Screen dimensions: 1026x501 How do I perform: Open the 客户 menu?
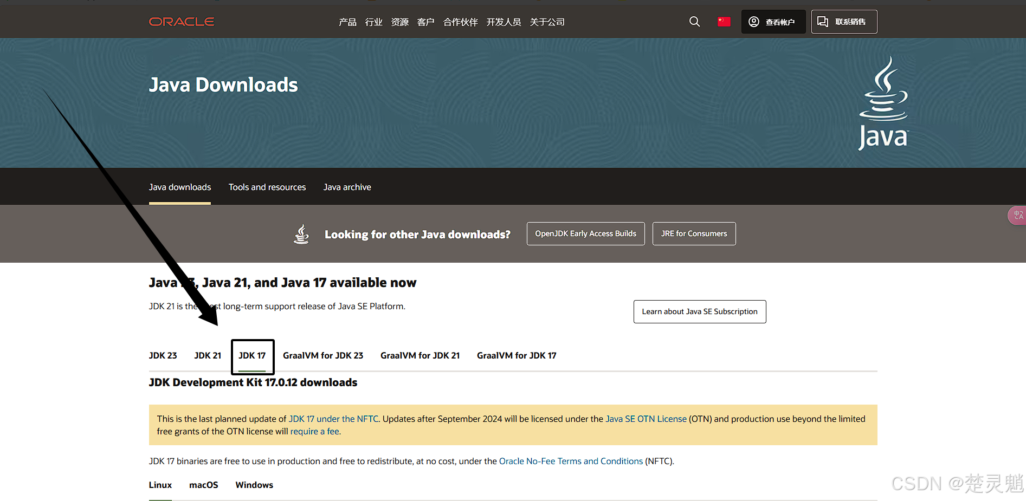click(x=425, y=22)
